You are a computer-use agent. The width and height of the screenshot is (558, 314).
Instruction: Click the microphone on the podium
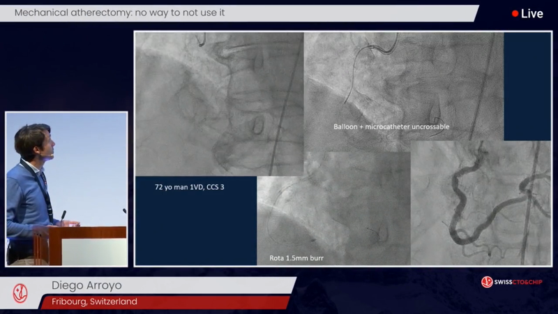click(62, 217)
